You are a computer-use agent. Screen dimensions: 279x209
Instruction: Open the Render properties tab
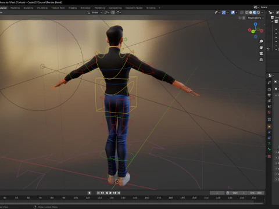coord(269,89)
